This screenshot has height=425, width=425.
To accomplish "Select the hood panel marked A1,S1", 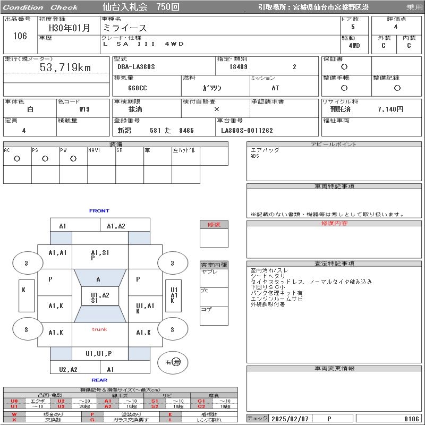I will coord(100,254).
